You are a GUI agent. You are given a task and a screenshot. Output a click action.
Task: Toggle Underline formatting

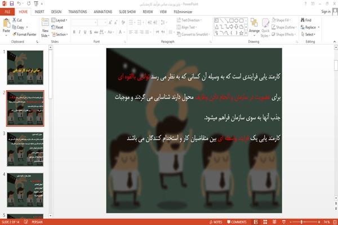(x=85, y=32)
